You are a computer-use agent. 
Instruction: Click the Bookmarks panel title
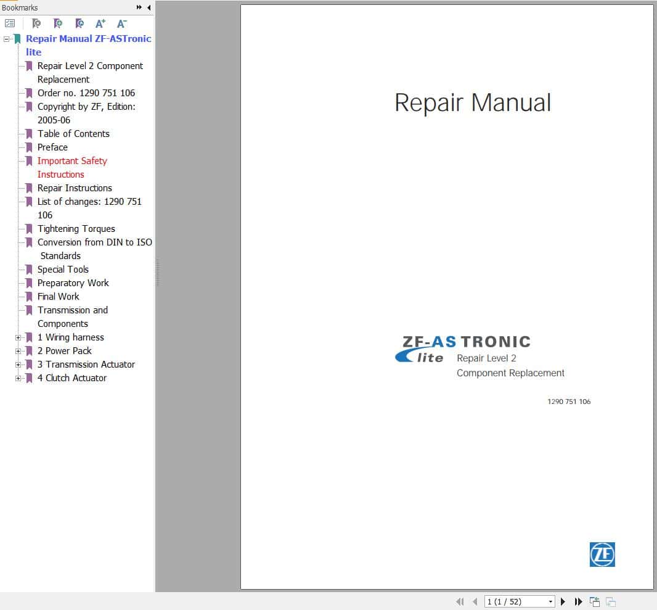click(x=20, y=7)
